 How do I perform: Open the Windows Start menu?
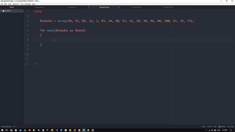click(x=2, y=130)
